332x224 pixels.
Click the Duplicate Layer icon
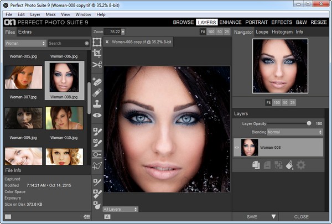pos(256,164)
